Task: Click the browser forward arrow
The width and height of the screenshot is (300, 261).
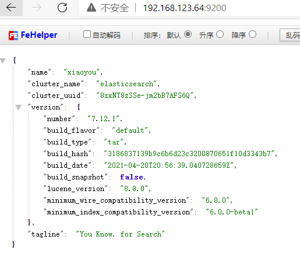Action: tap(37, 8)
